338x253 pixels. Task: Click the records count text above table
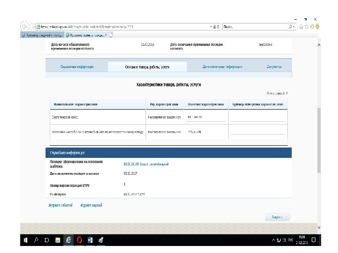(x=277, y=93)
